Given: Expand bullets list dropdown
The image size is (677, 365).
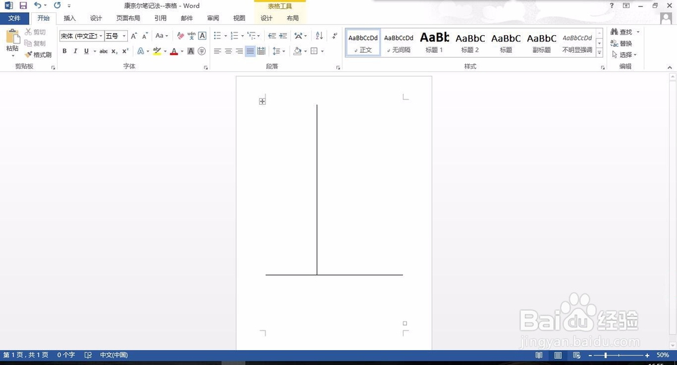Looking at the screenshot, I should point(225,36).
